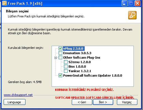Open the www.dvbsupport.net link
This screenshot has height=110, width=143.
tap(18, 95)
